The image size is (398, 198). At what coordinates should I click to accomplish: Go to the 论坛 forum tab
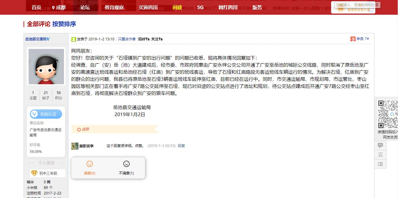pyautogui.click(x=85, y=7)
